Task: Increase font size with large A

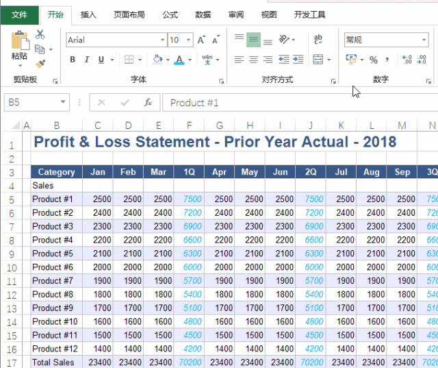Action: pos(201,40)
